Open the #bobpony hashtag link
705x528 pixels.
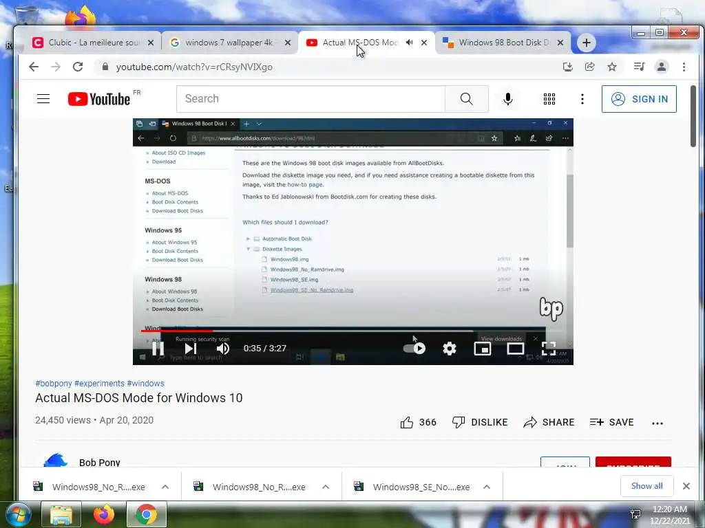pyautogui.click(x=54, y=384)
